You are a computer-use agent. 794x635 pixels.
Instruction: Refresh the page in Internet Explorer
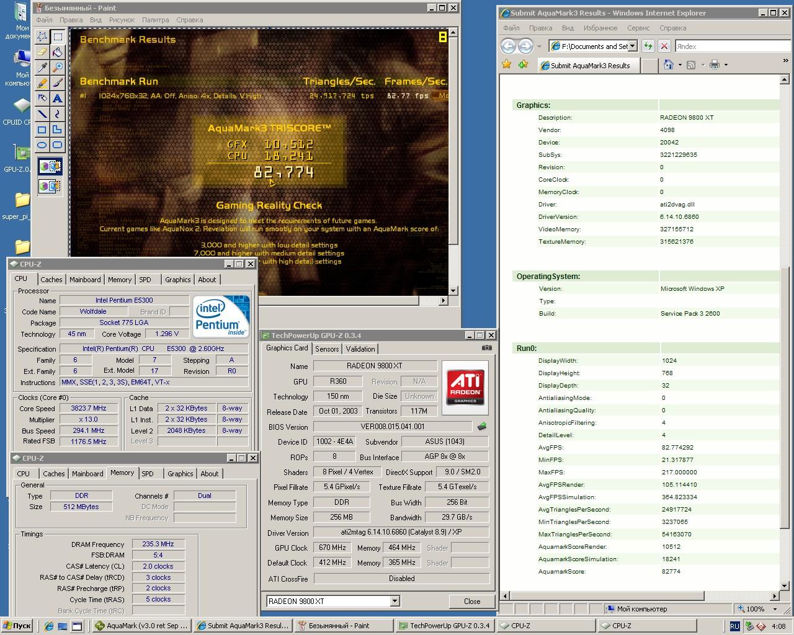pos(648,46)
